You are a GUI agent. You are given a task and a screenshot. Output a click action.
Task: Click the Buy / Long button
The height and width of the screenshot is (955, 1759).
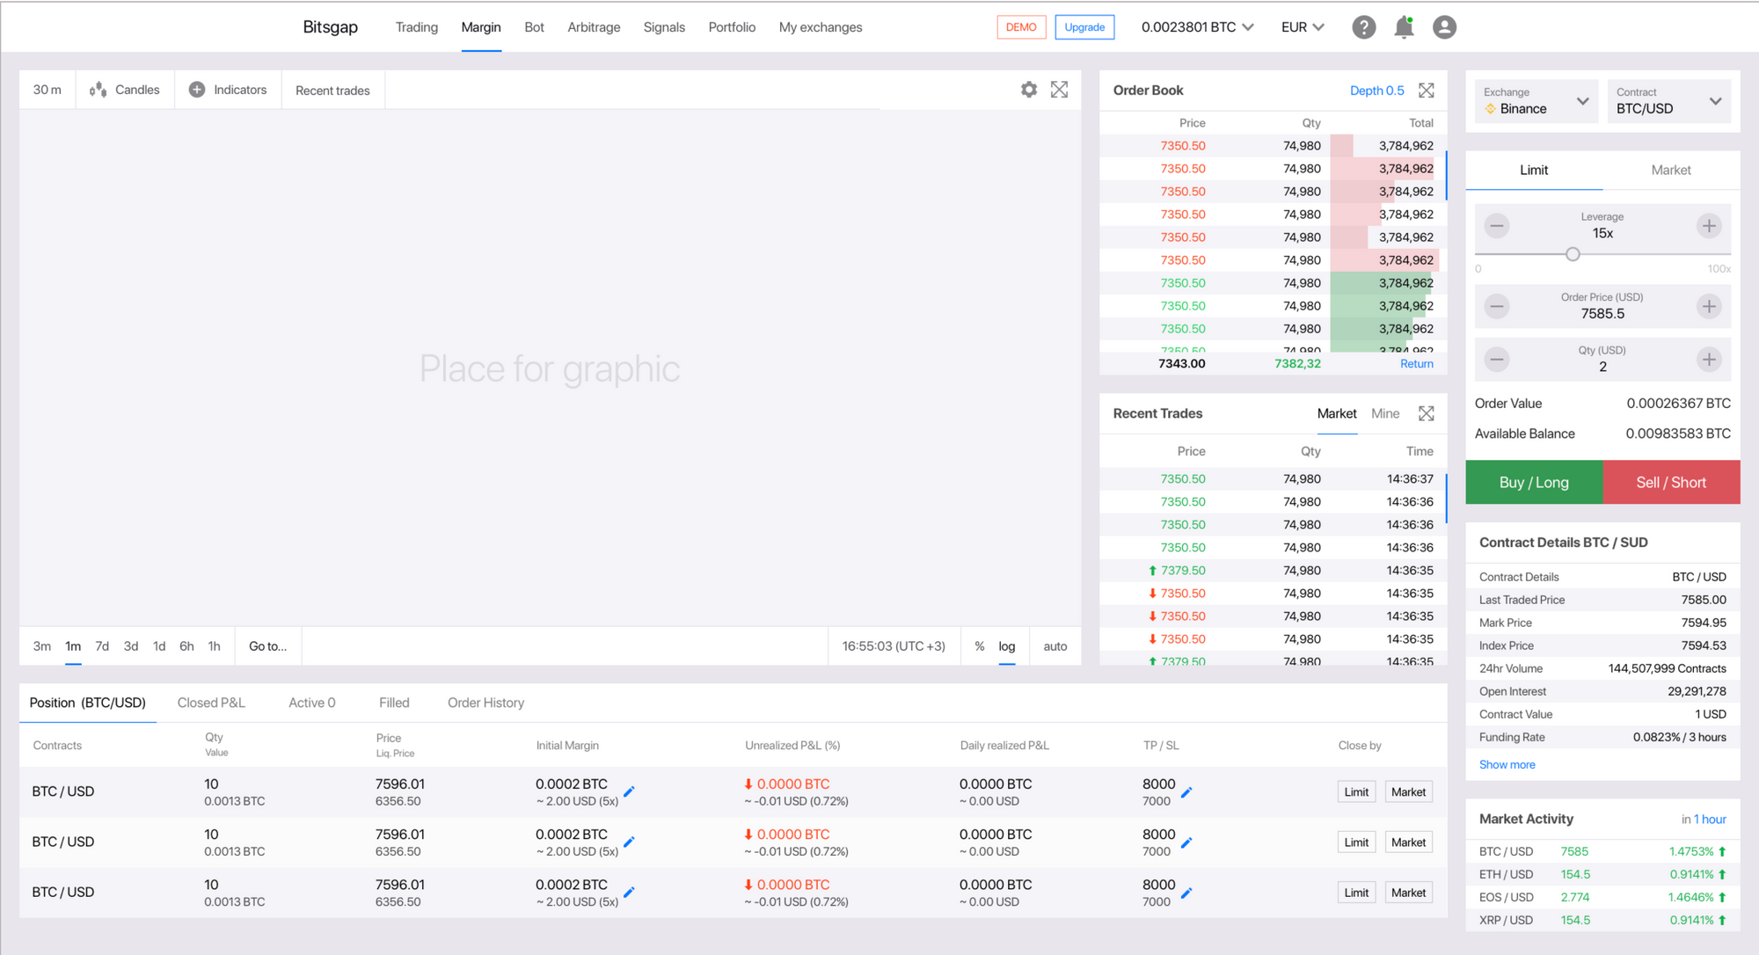pyautogui.click(x=1534, y=482)
